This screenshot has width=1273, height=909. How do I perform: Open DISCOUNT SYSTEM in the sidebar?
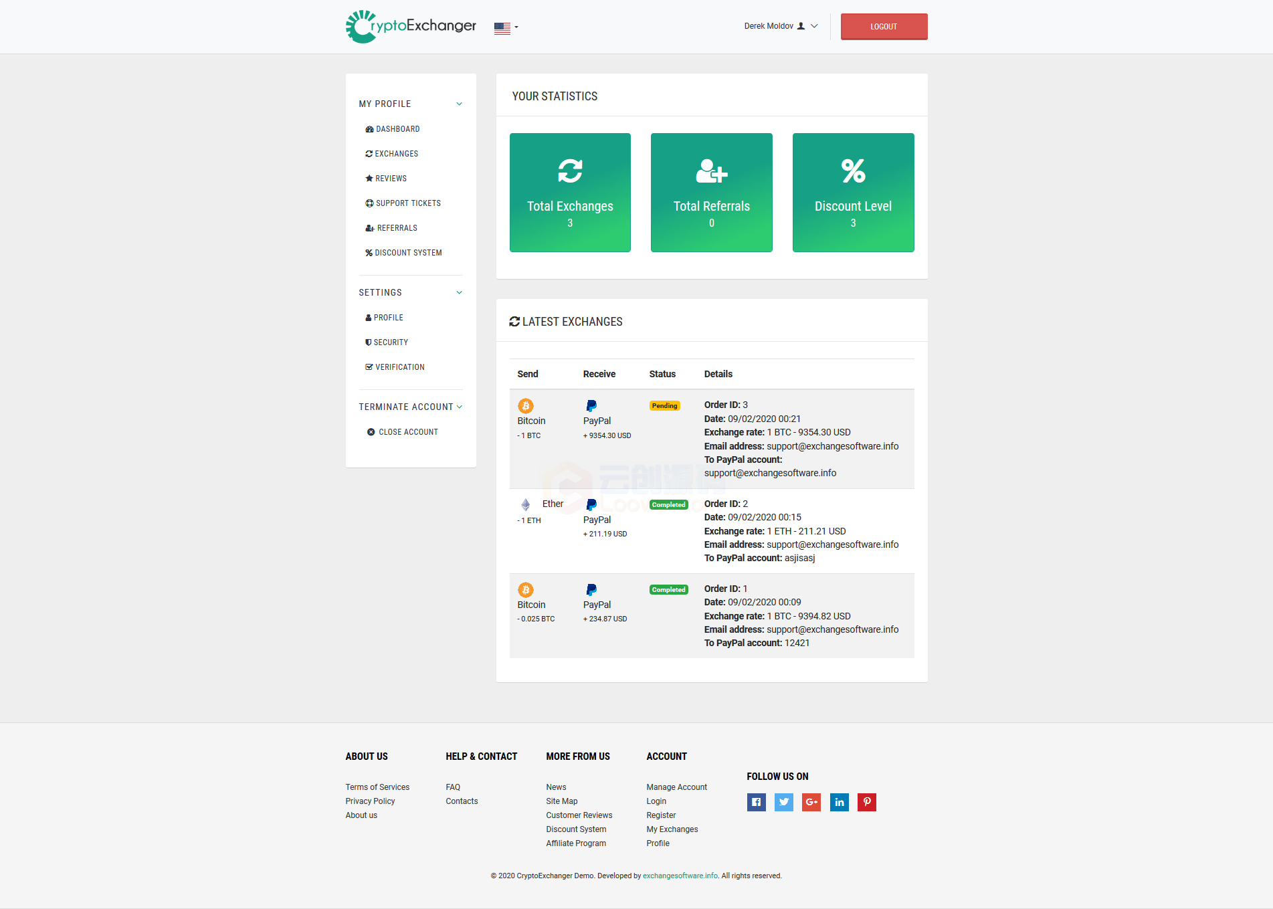coord(403,253)
